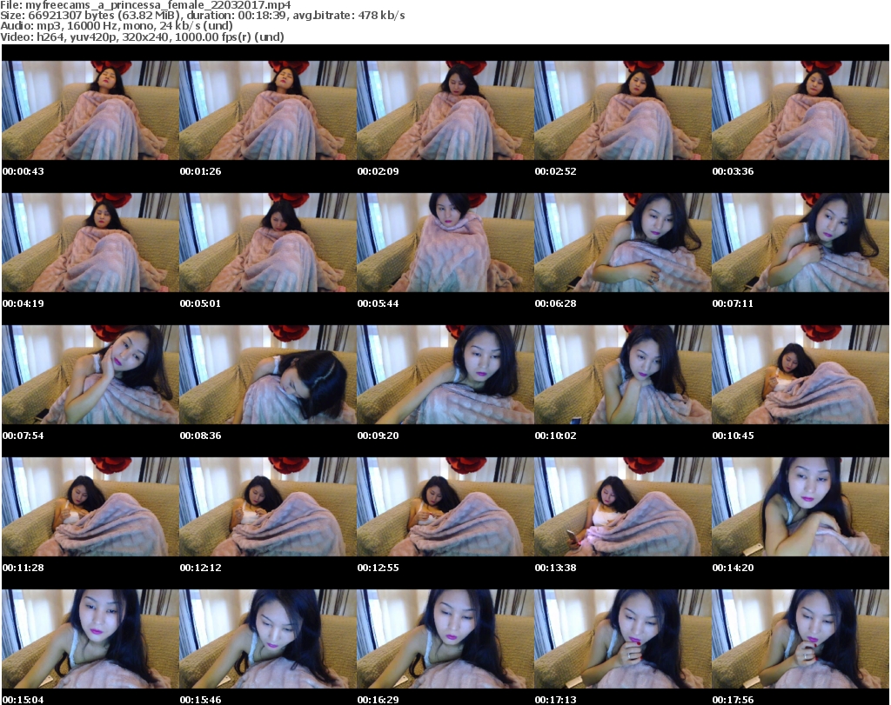Select the thumbnail frame at 00:12:12
891x705 pixels.
(268, 507)
